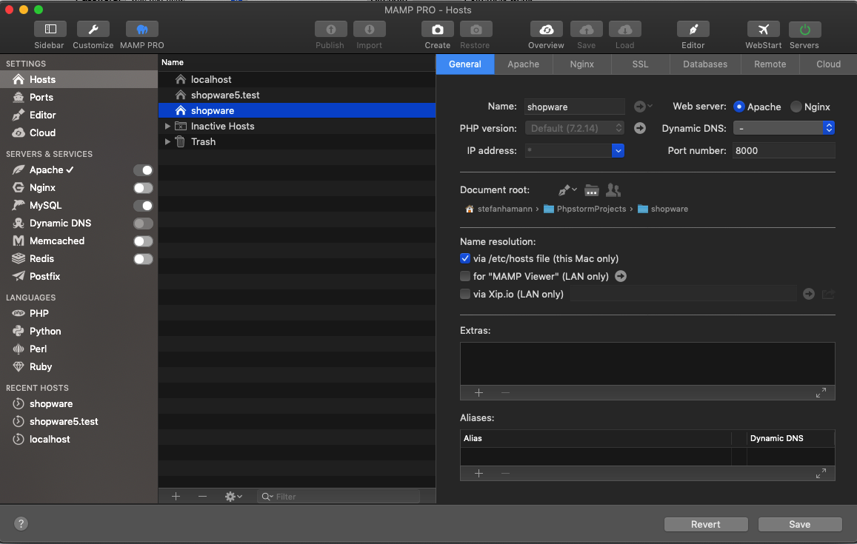The image size is (857, 544).
Task: Open the Databases tab
Action: pos(704,64)
